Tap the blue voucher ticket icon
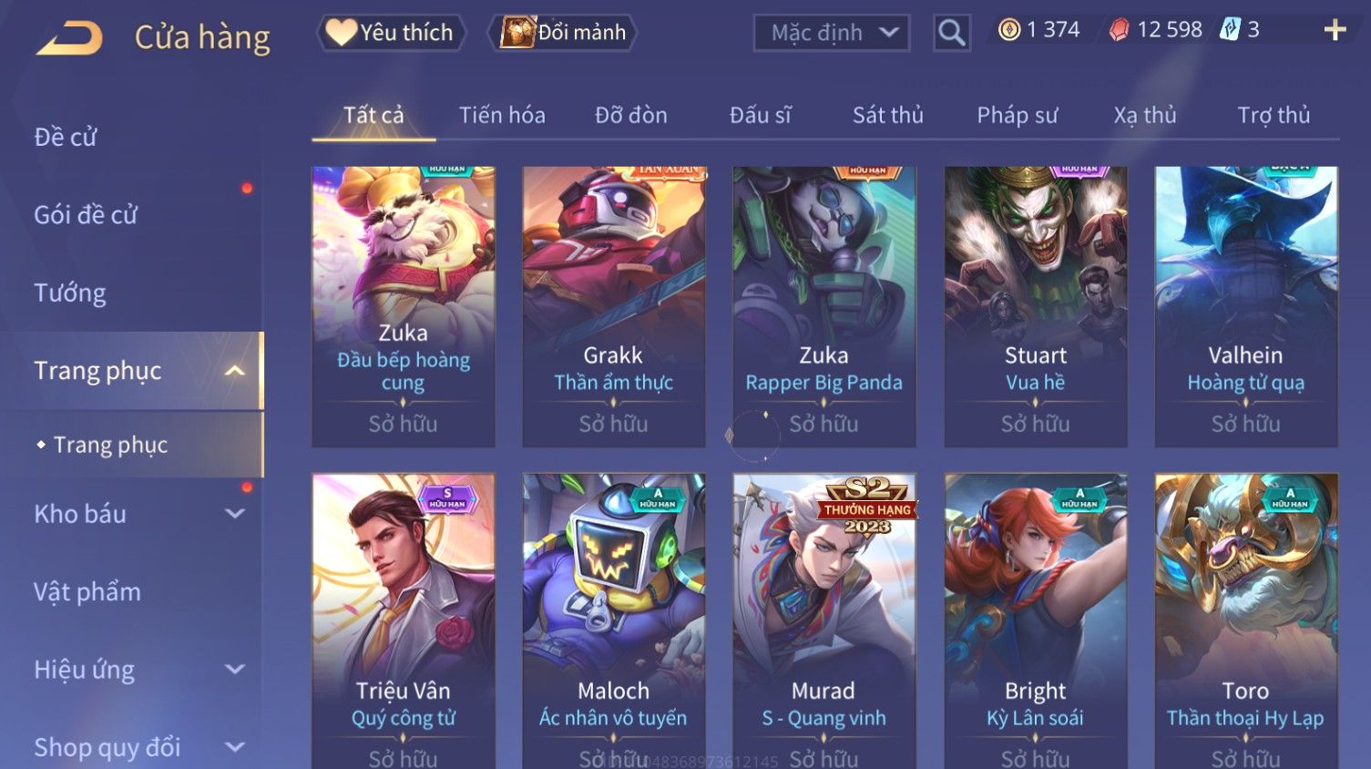 (x=1231, y=29)
